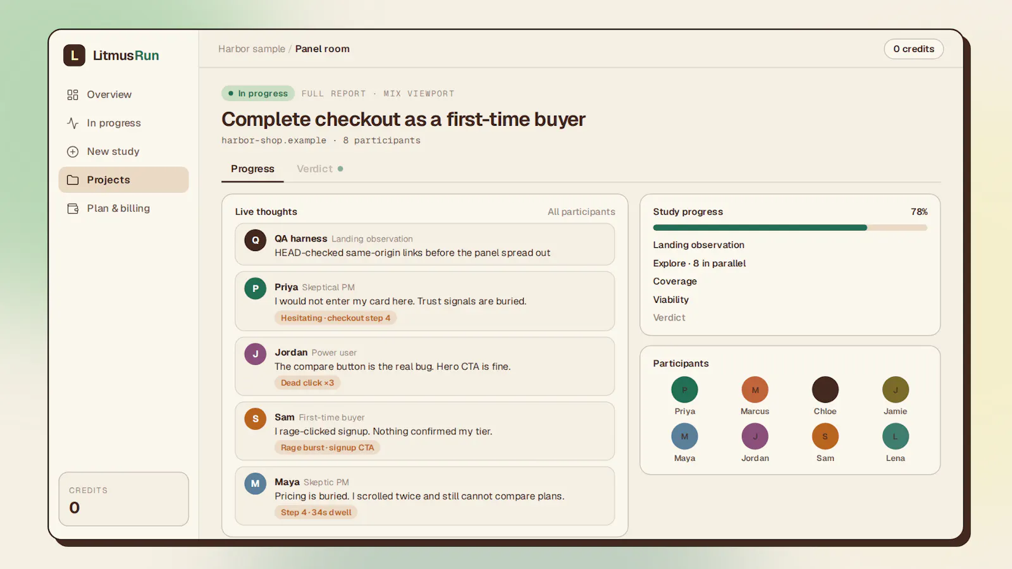Select participant Chloe
The width and height of the screenshot is (1012, 569).
[825, 396]
